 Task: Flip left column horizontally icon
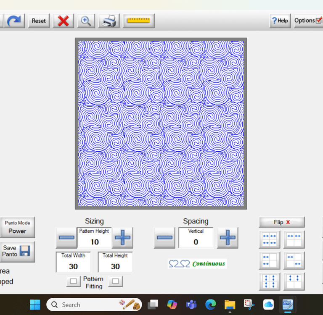click(x=270, y=260)
